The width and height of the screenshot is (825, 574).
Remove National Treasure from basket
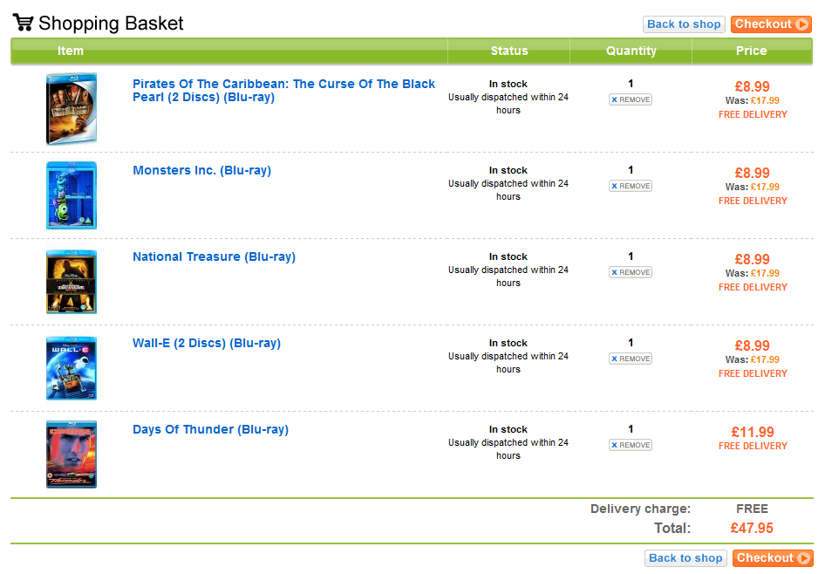631,272
